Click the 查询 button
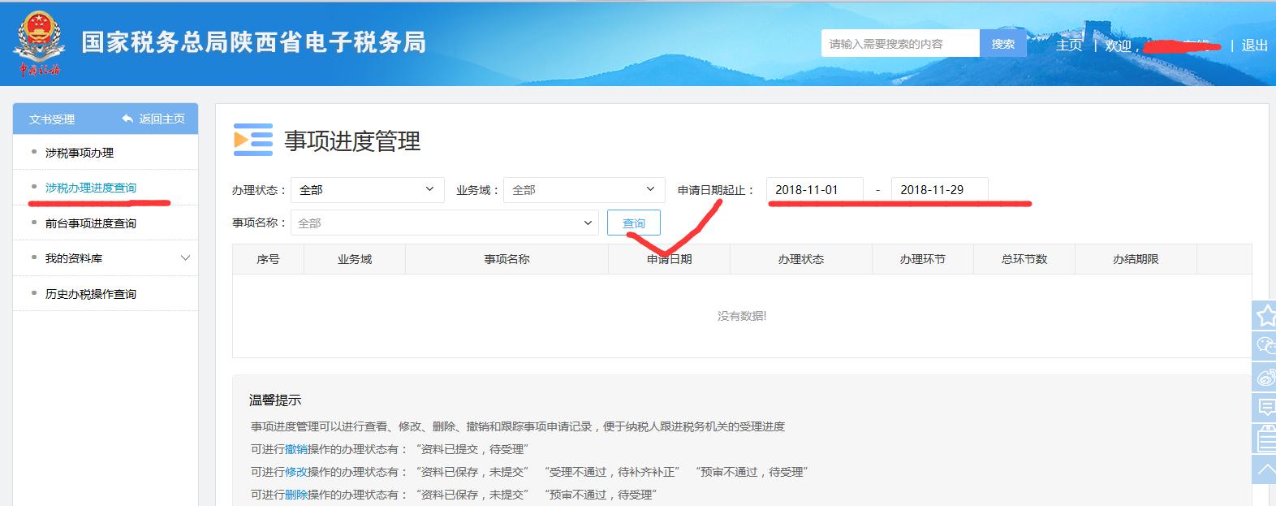The image size is (1276, 506). click(634, 223)
